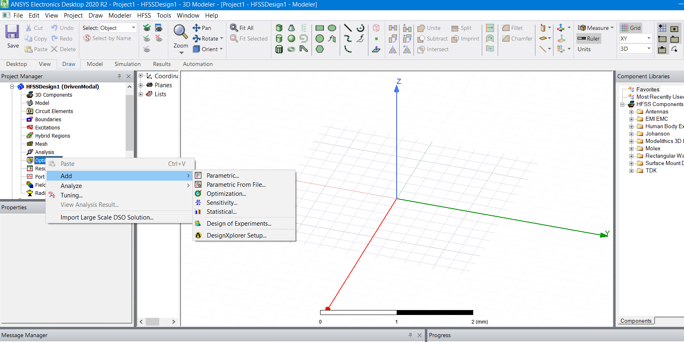Screen dimensions: 684x342
Task: Choose Optimization... from the Add submenu
Action: click(226, 194)
